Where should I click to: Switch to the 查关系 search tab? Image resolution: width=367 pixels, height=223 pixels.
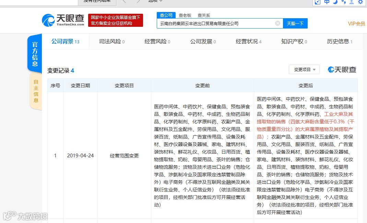pos(204,15)
